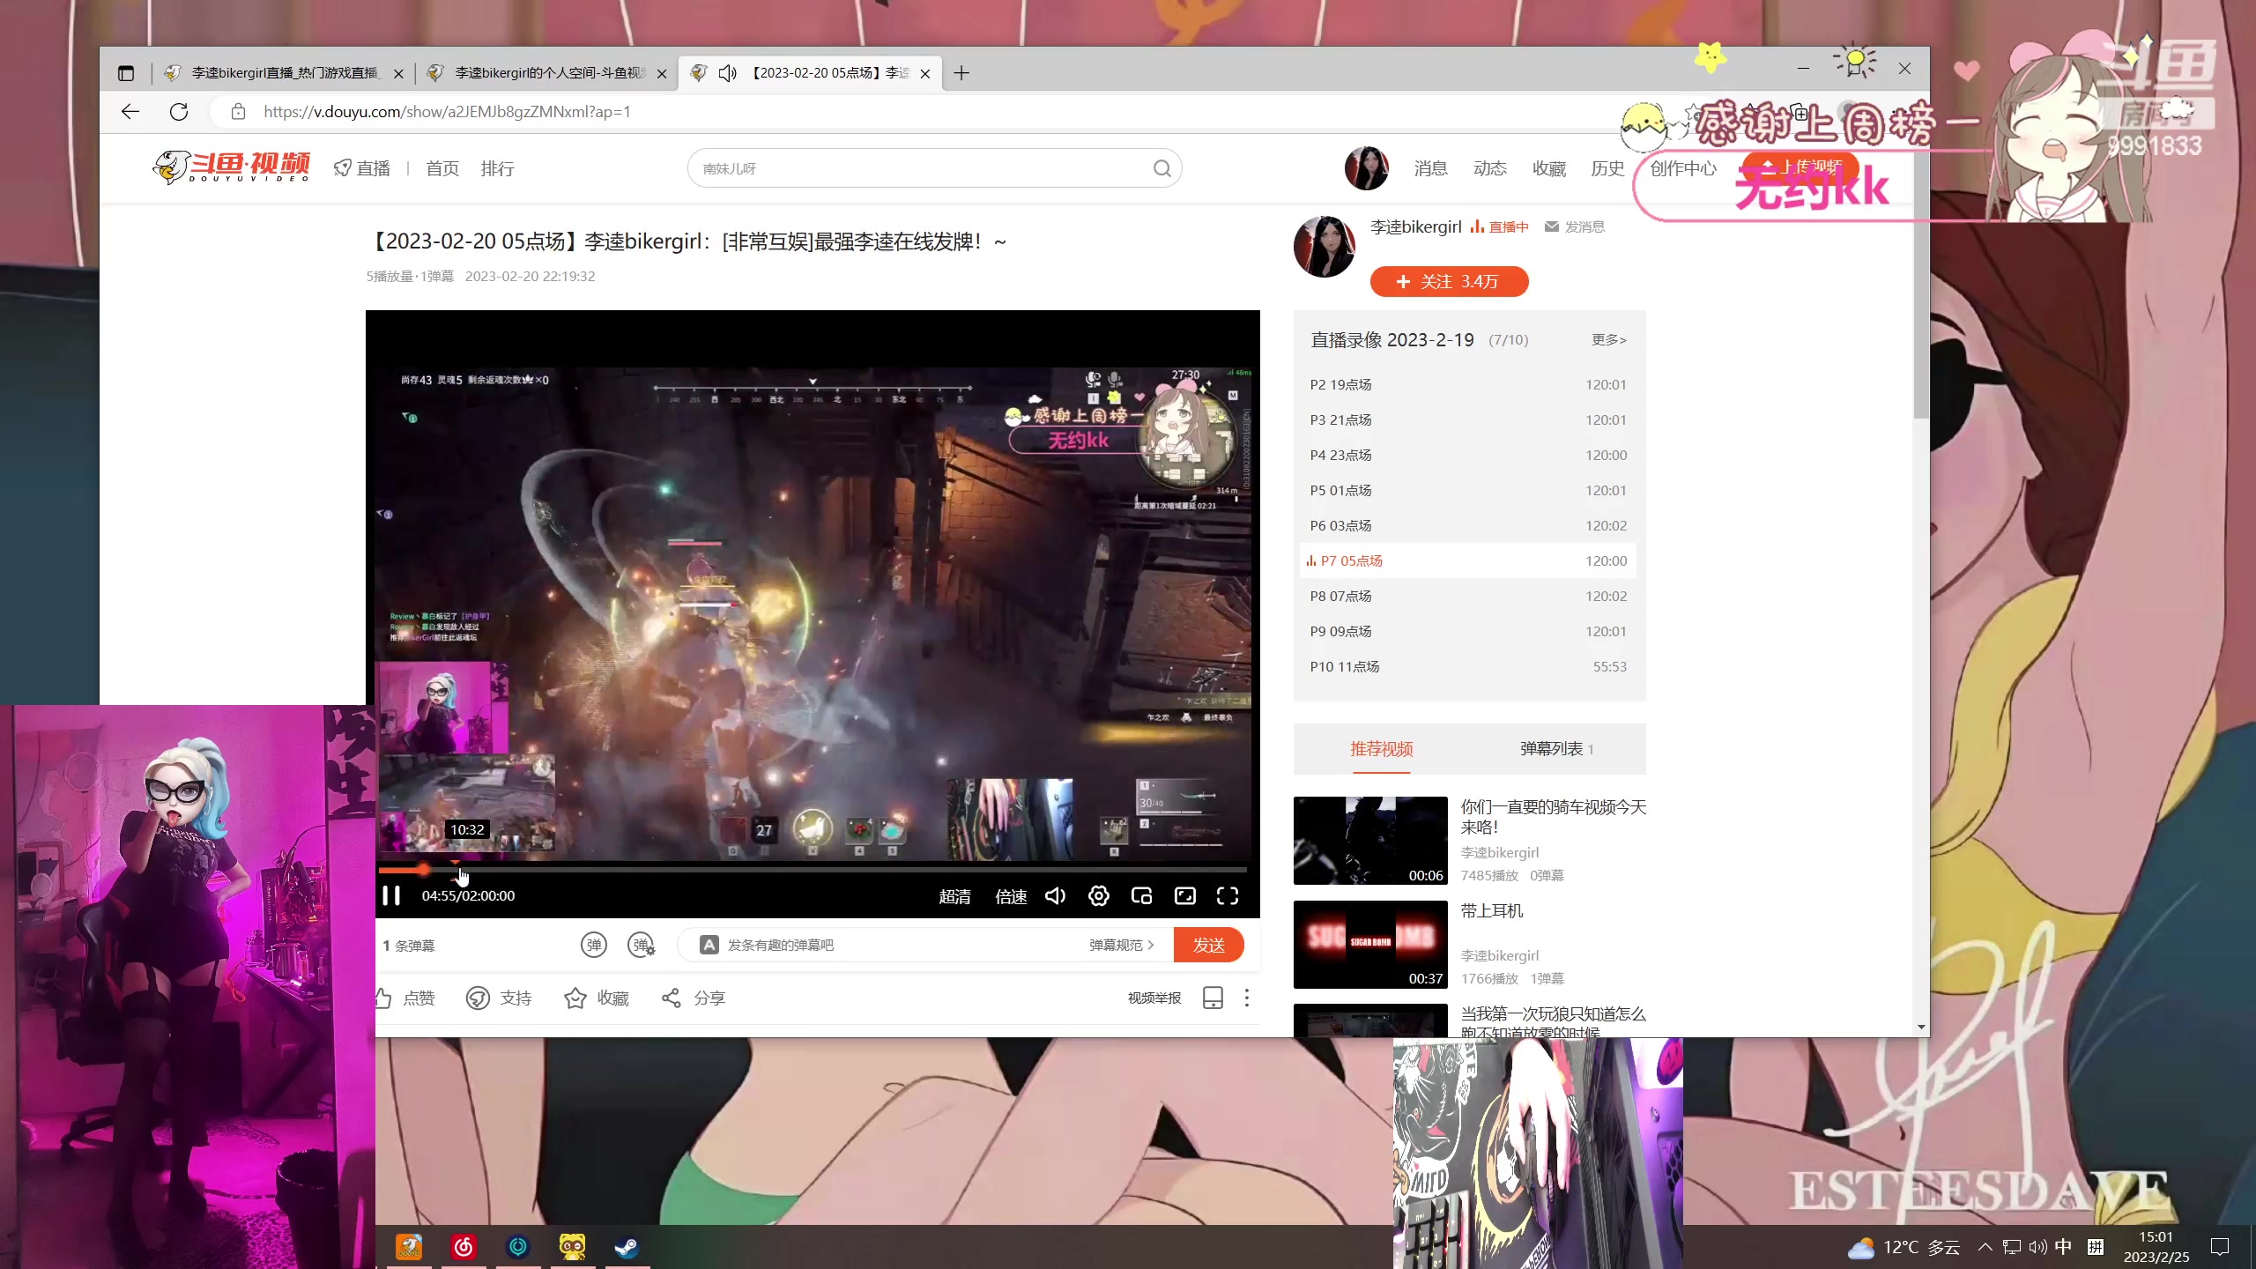
Task: Switch to web fullscreen mode
Action: click(1185, 896)
